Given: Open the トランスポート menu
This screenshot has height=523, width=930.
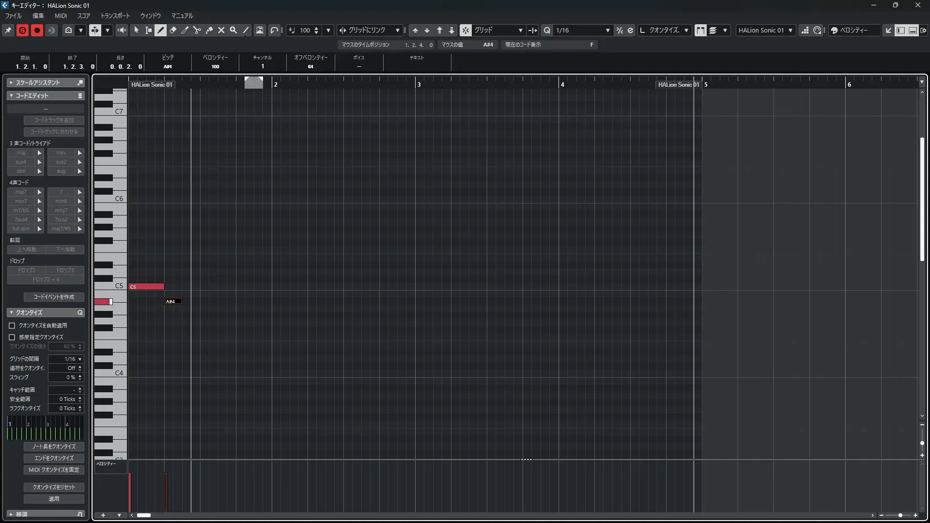Looking at the screenshot, I should 115,15.
